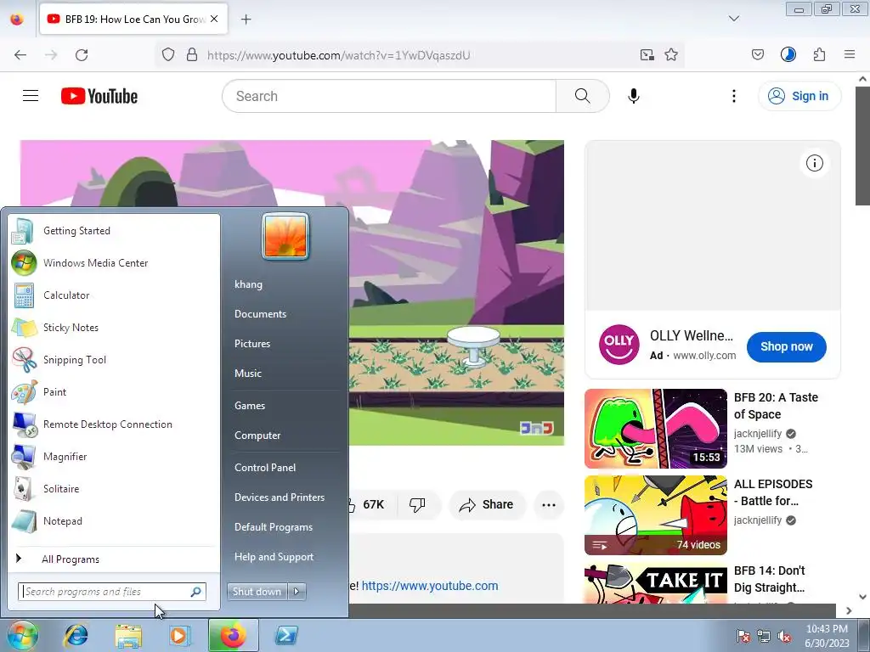
Task: Click Shop now on OLLY ad
Action: [786, 346]
